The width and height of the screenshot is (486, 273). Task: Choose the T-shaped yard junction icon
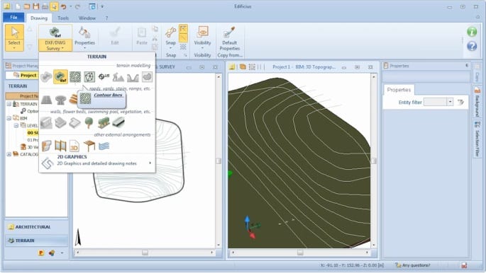(60, 100)
